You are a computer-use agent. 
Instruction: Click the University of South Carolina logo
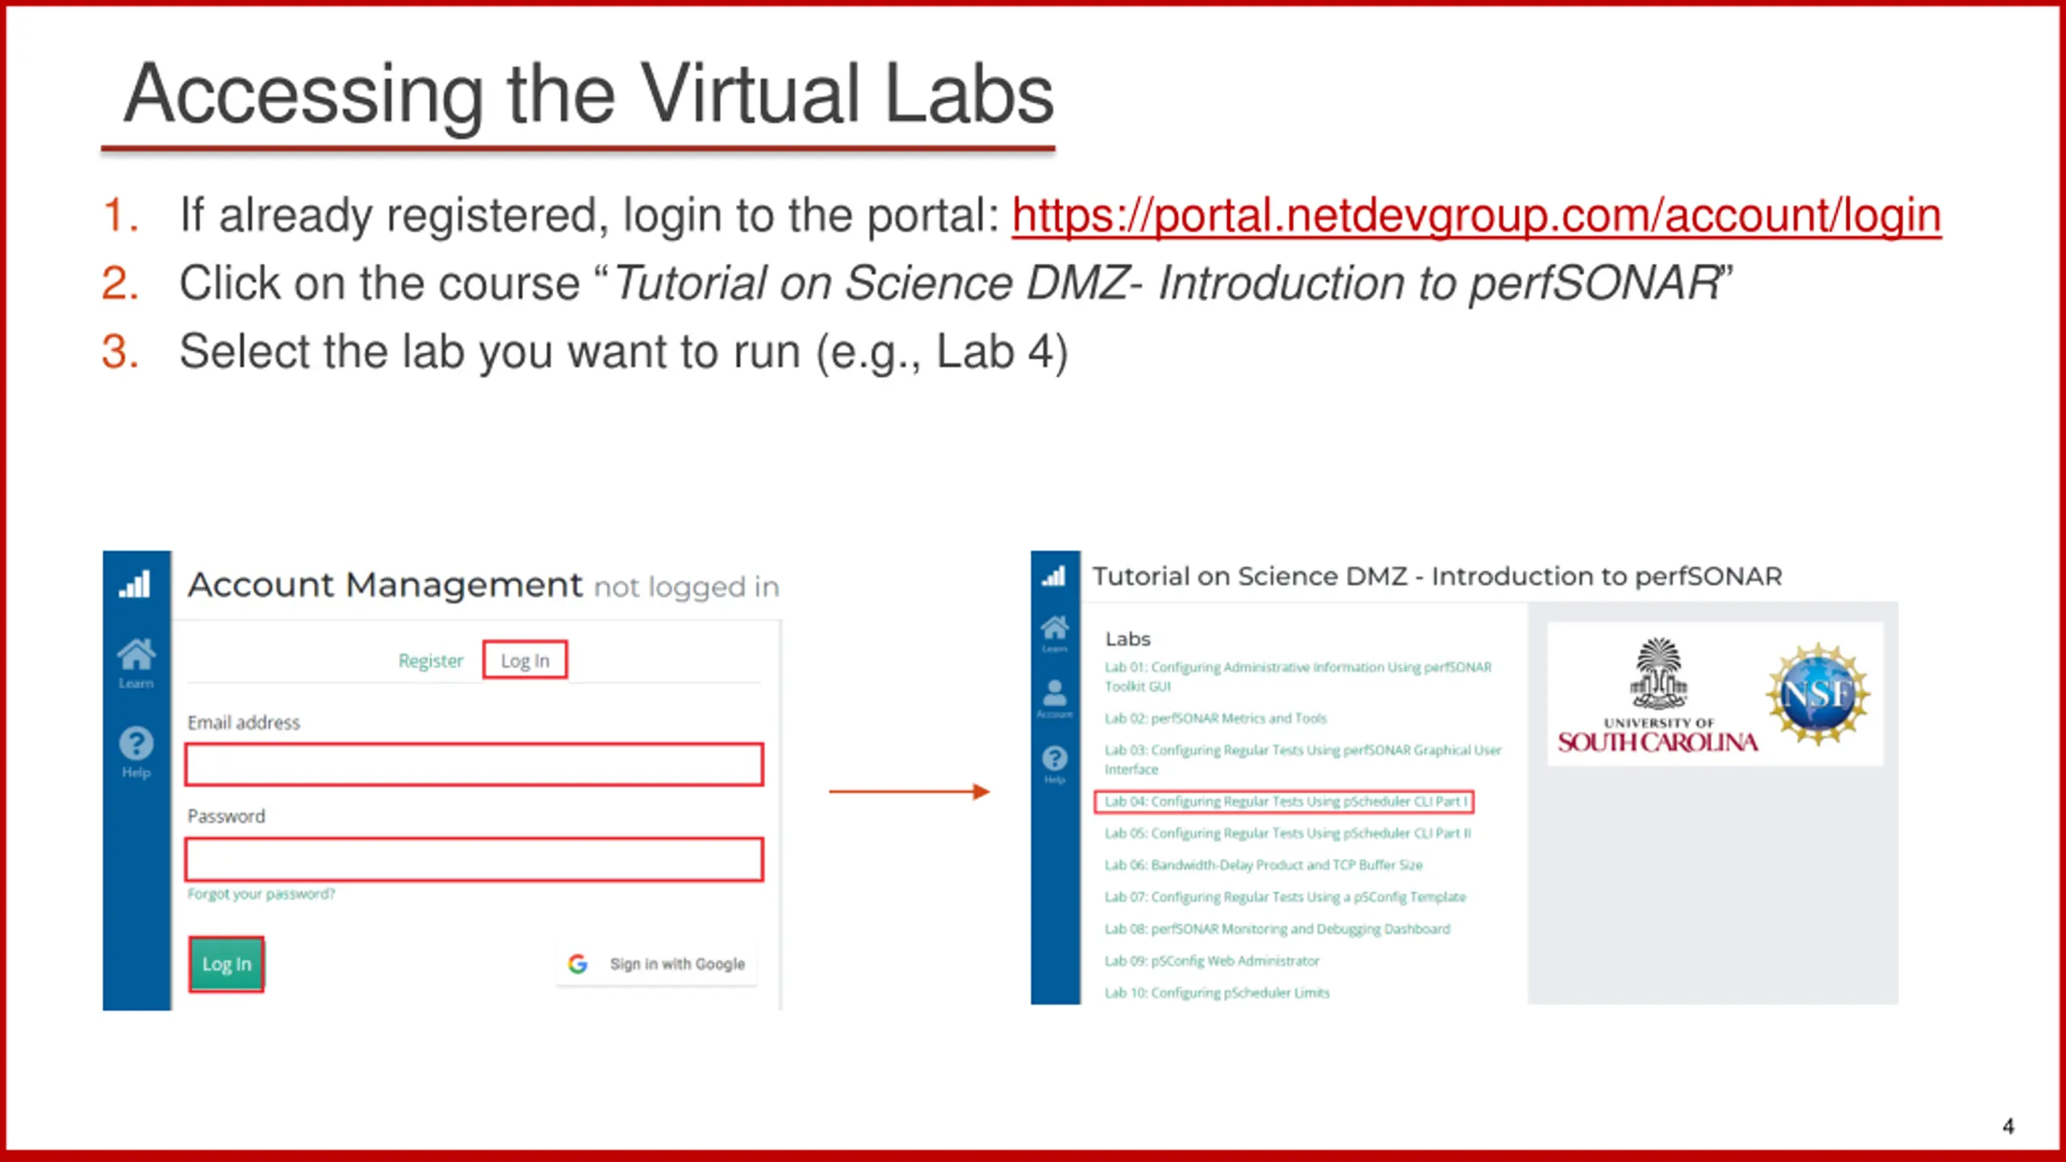pos(1658,696)
